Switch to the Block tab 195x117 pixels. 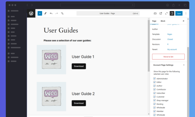pos(163,21)
